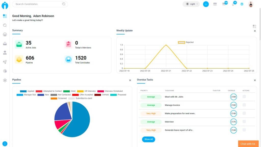The height and width of the screenshot is (147, 261).
Task: Open the mail inbox icon with badge
Action: (x=224, y=4)
